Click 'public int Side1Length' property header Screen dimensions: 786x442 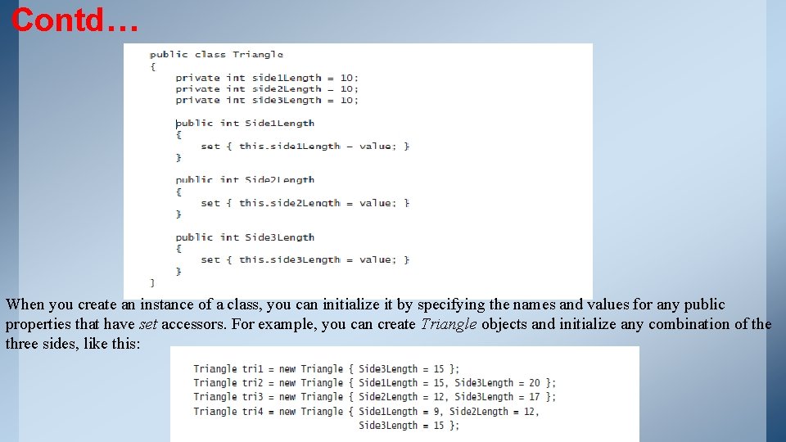click(245, 124)
